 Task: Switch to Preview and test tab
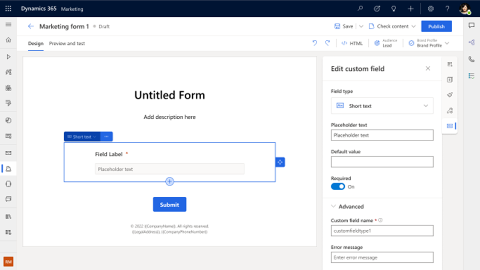pyautogui.click(x=67, y=44)
